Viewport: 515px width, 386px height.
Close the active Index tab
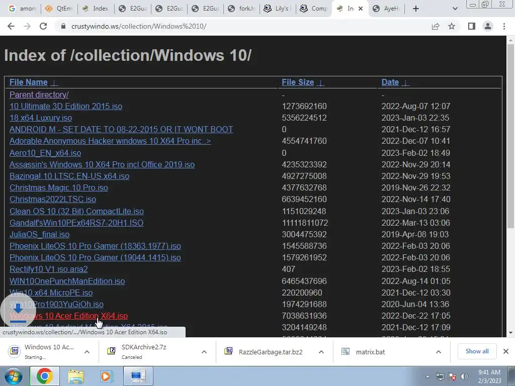click(x=361, y=9)
